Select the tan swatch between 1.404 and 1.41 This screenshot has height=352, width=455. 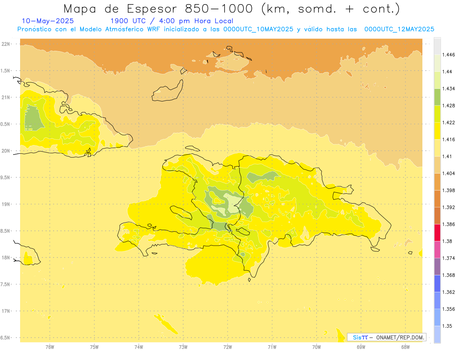tap(437, 165)
